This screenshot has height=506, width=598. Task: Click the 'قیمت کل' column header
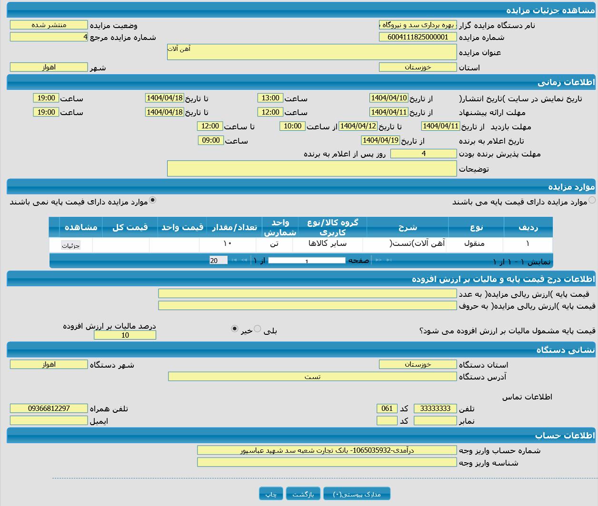click(x=130, y=227)
